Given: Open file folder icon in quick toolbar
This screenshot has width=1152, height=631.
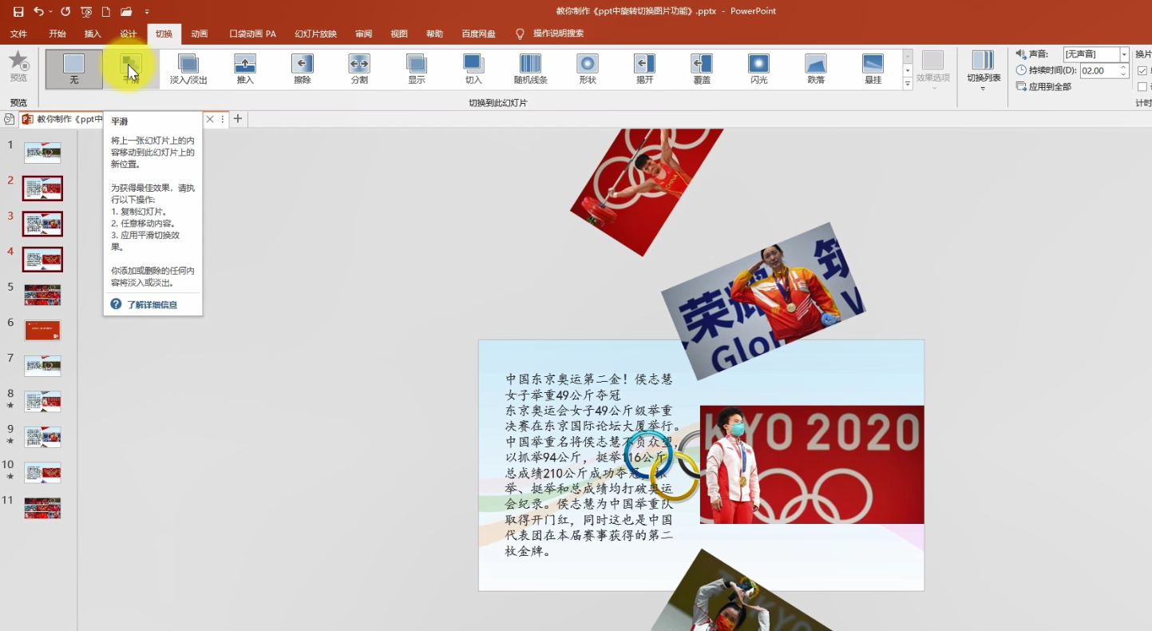Looking at the screenshot, I should click(x=126, y=11).
